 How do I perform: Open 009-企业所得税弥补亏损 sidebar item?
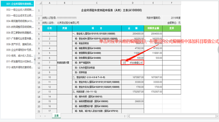19,50
